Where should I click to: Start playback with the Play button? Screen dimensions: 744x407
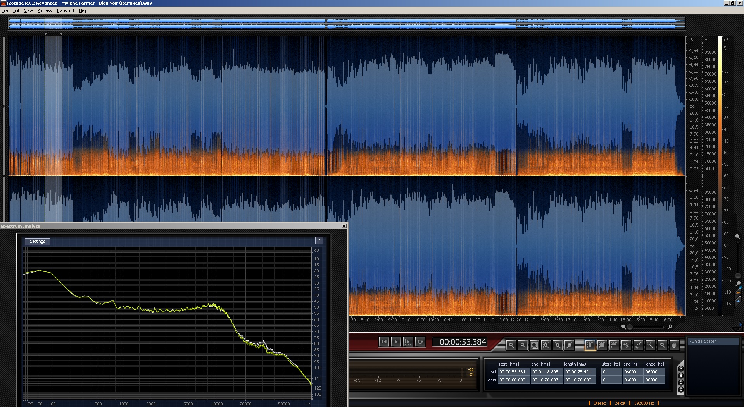click(396, 342)
